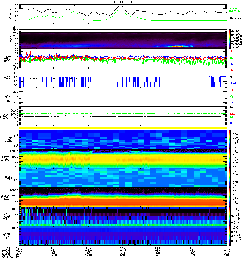The height and width of the screenshot is (262, 246).
Task: Select the green 'Kyoto proxy AE' legend label
Action: [x=234, y=10]
